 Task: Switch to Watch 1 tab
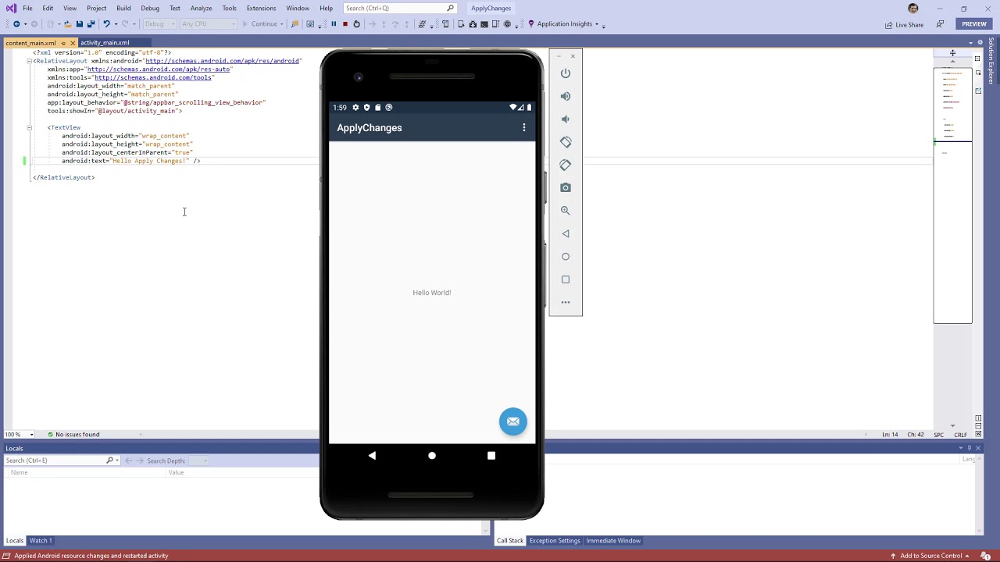coord(41,541)
